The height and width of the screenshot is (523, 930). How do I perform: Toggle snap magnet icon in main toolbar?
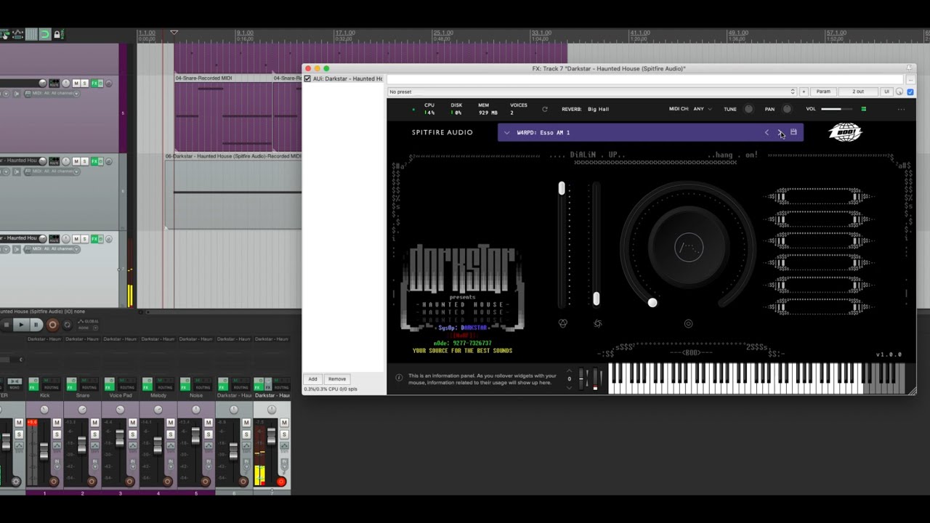[x=45, y=34]
